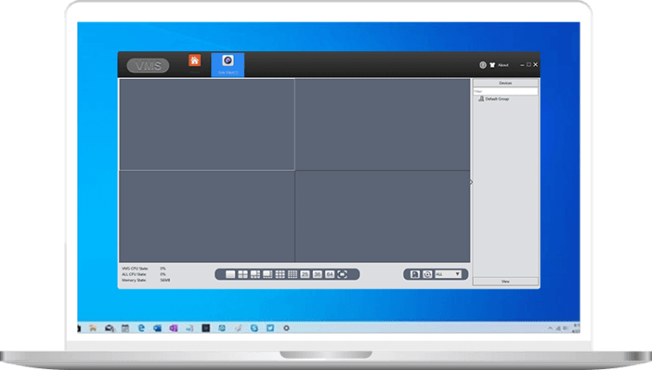Open the skin shirt icon
Viewport: 652px width, 370px height.
pyautogui.click(x=492, y=65)
